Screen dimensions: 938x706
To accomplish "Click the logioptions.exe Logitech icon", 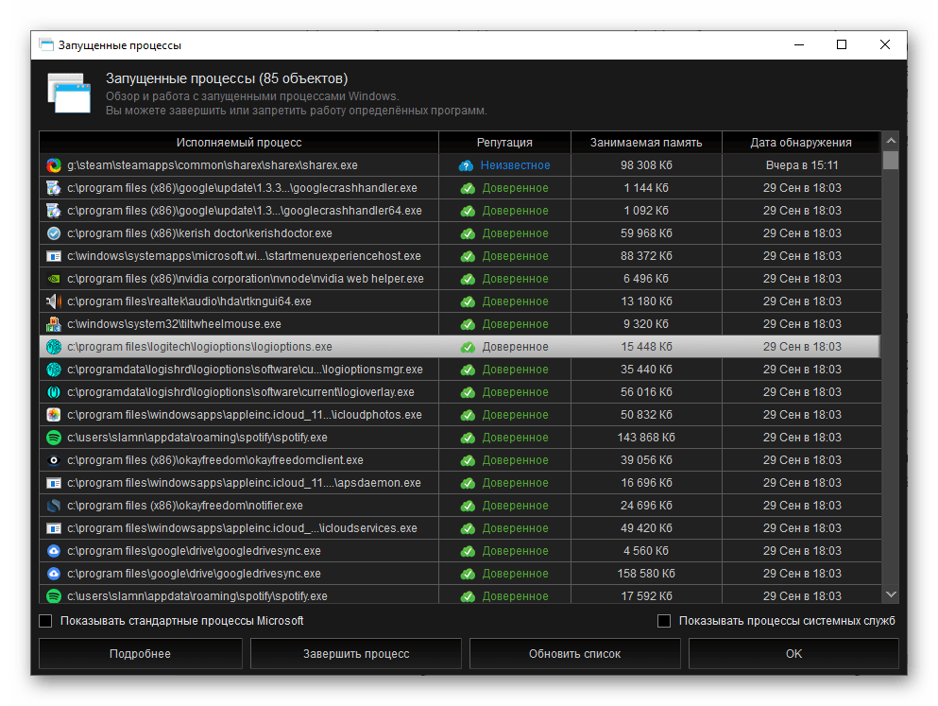I will (54, 347).
